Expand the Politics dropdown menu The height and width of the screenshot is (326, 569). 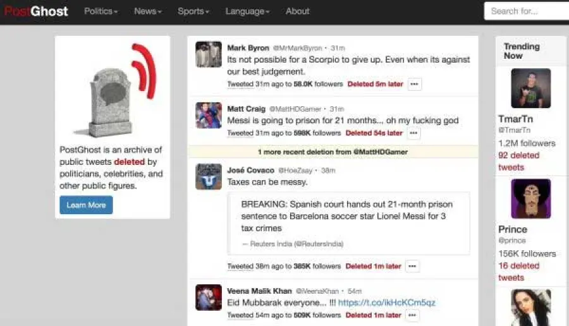(x=101, y=11)
